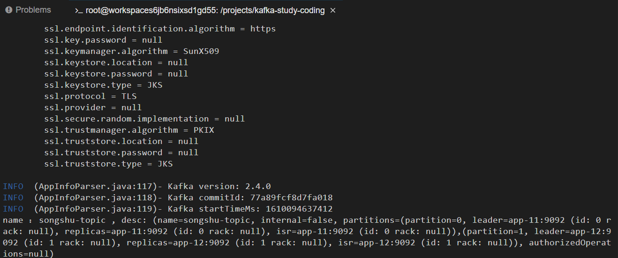Click the ssl.trustmanager.algorithm = PKIX line

[x=129, y=130]
